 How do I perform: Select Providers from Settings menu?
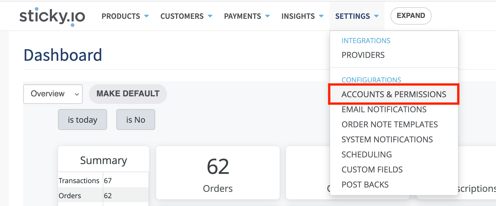tap(363, 55)
